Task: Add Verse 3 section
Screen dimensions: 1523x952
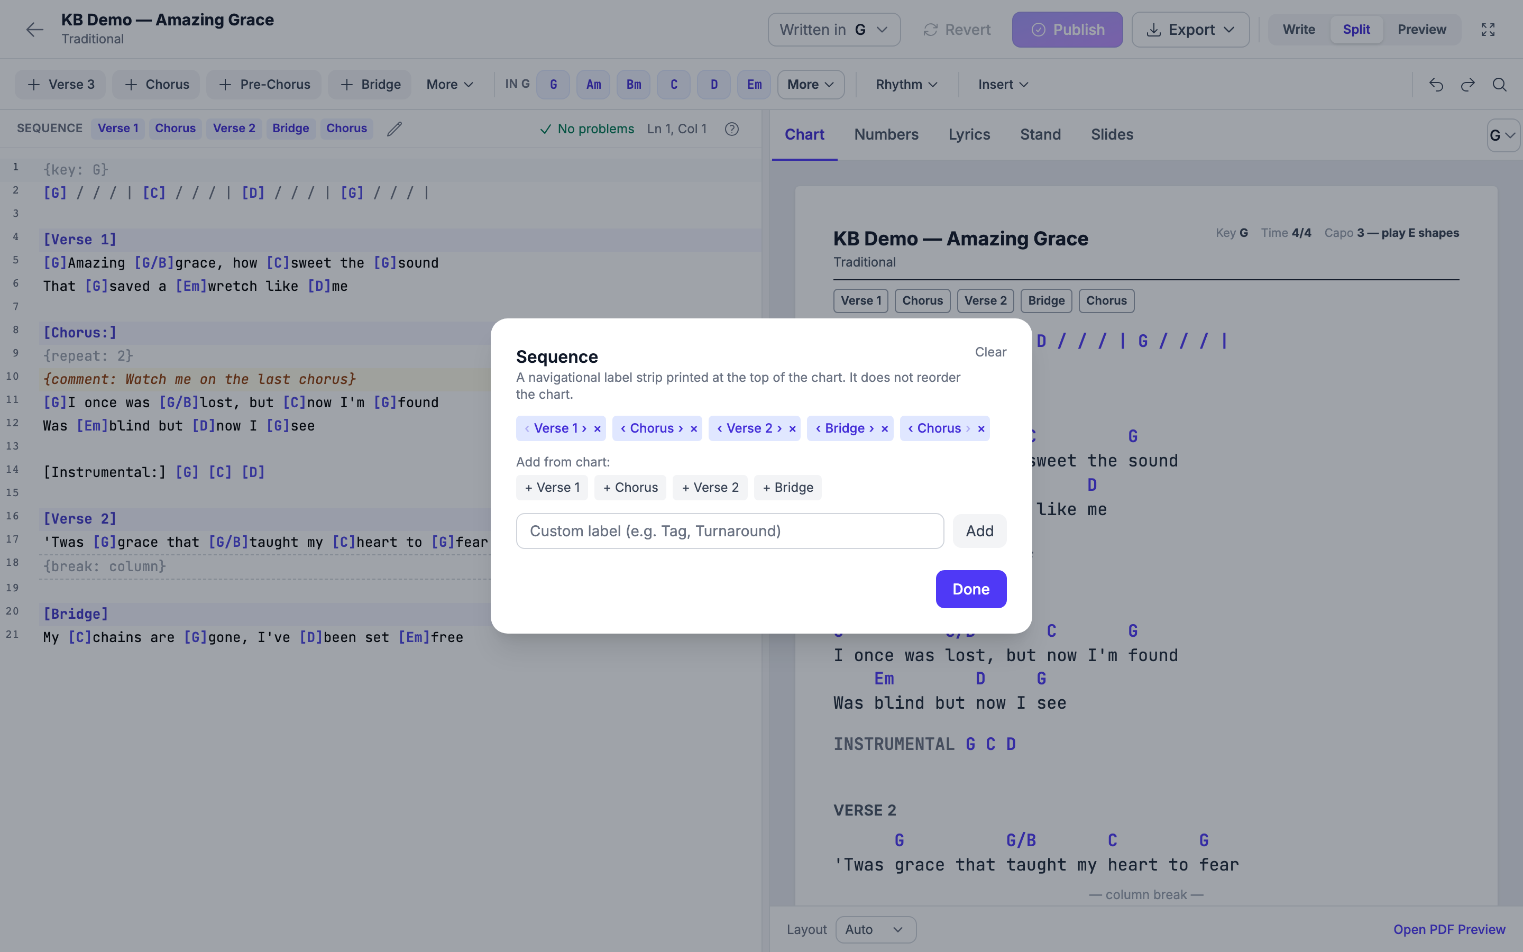Action: point(61,85)
